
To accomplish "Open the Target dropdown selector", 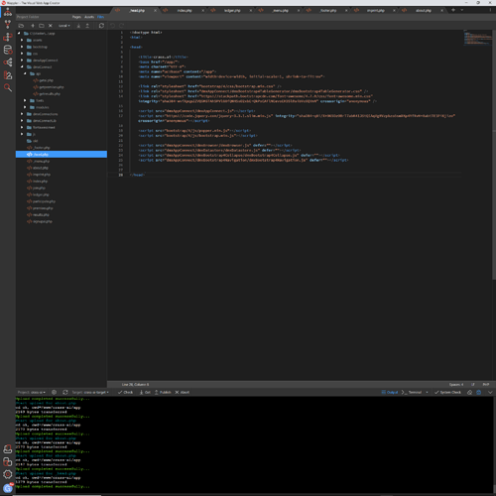I will coord(90,392).
